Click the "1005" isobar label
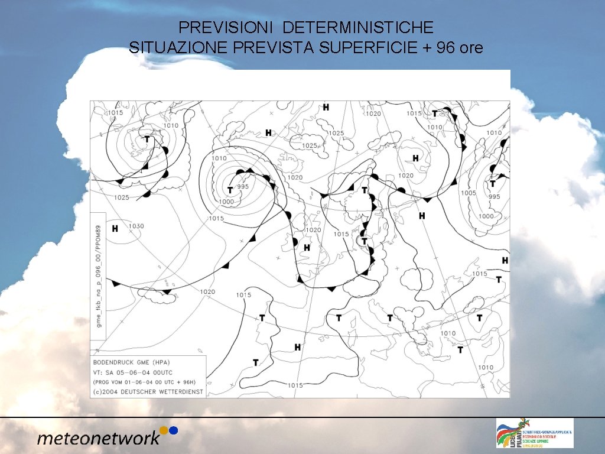 coord(469,193)
